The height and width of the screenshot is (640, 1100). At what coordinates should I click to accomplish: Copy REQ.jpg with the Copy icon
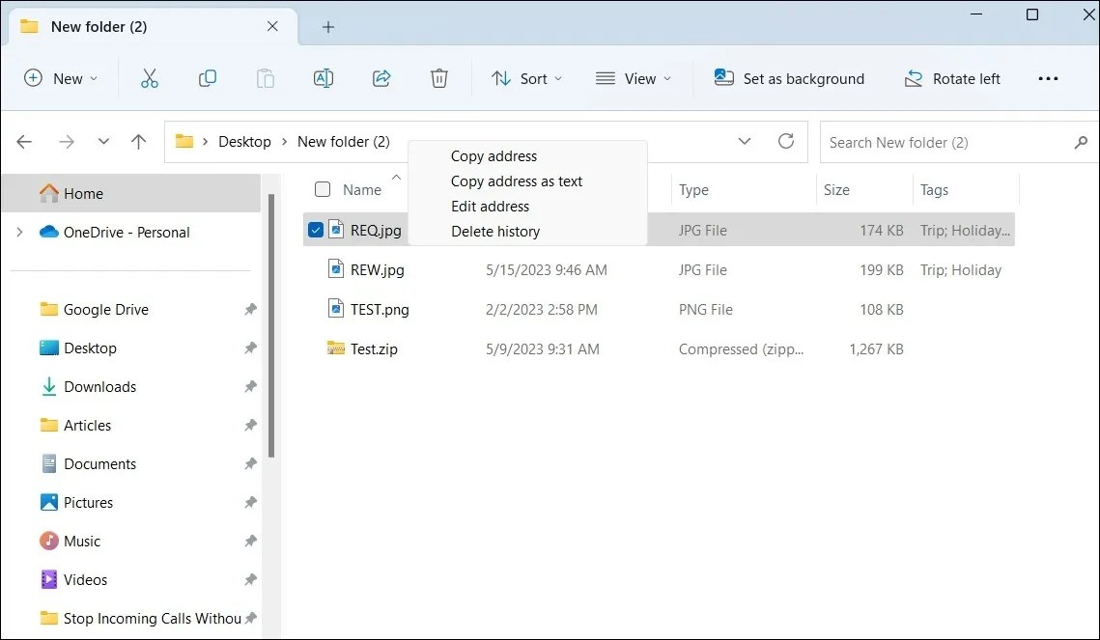click(x=207, y=78)
